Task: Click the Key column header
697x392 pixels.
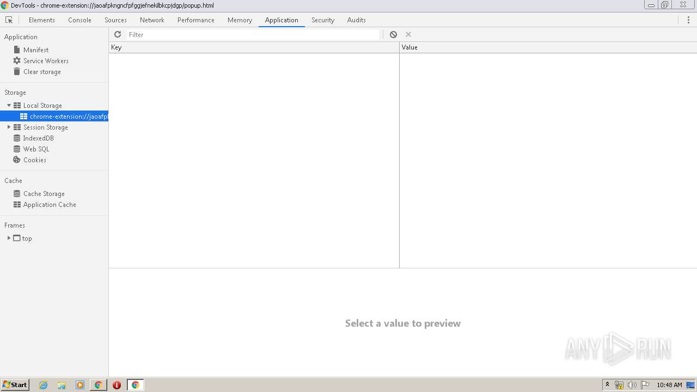Action: coord(254,47)
